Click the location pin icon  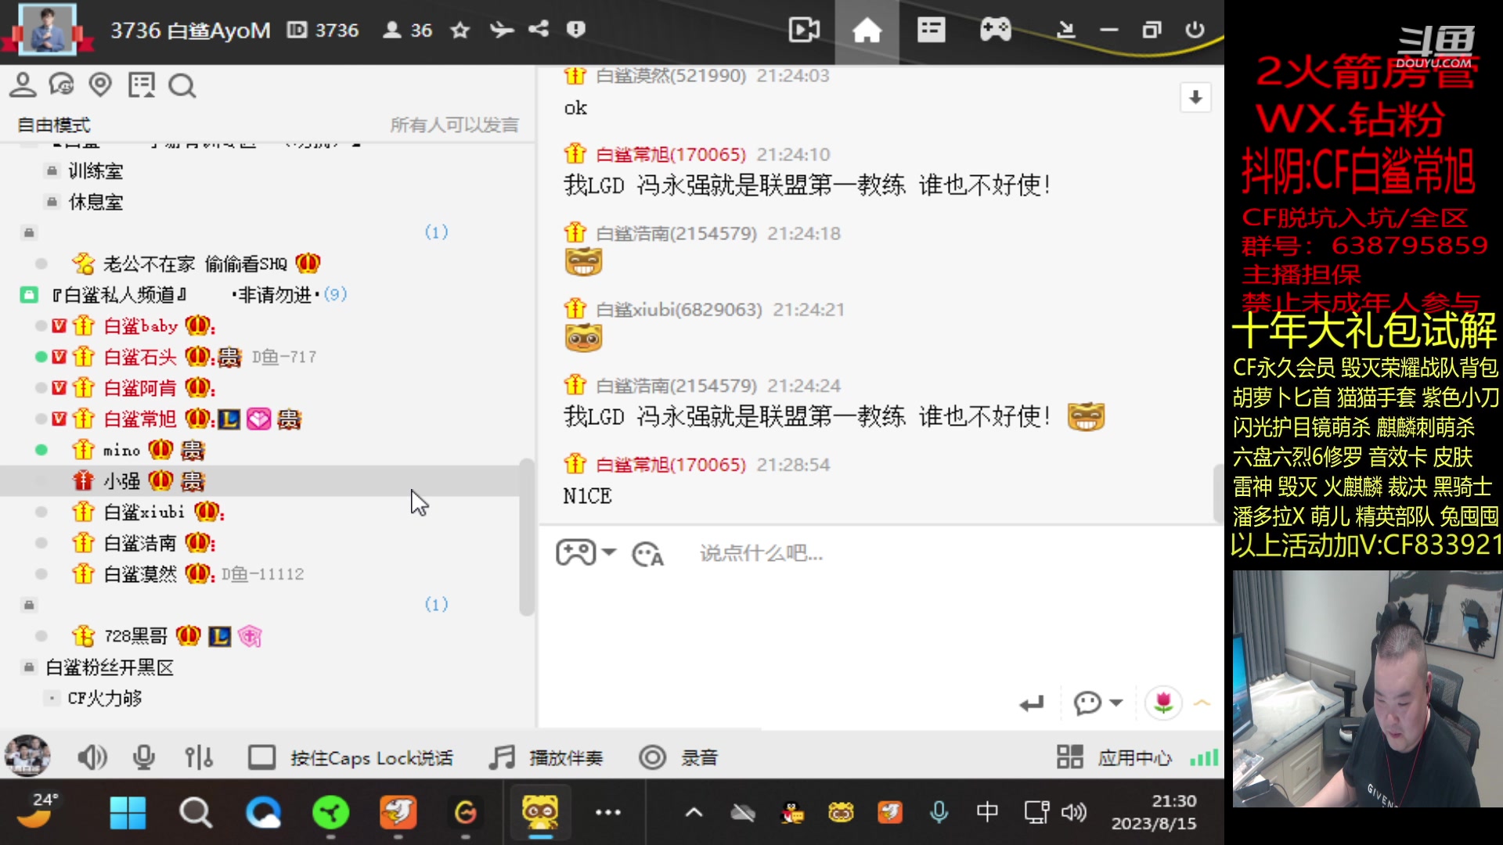101,84
